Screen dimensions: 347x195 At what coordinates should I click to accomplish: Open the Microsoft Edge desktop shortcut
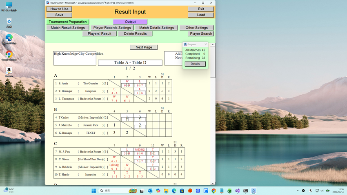(x=9, y=39)
